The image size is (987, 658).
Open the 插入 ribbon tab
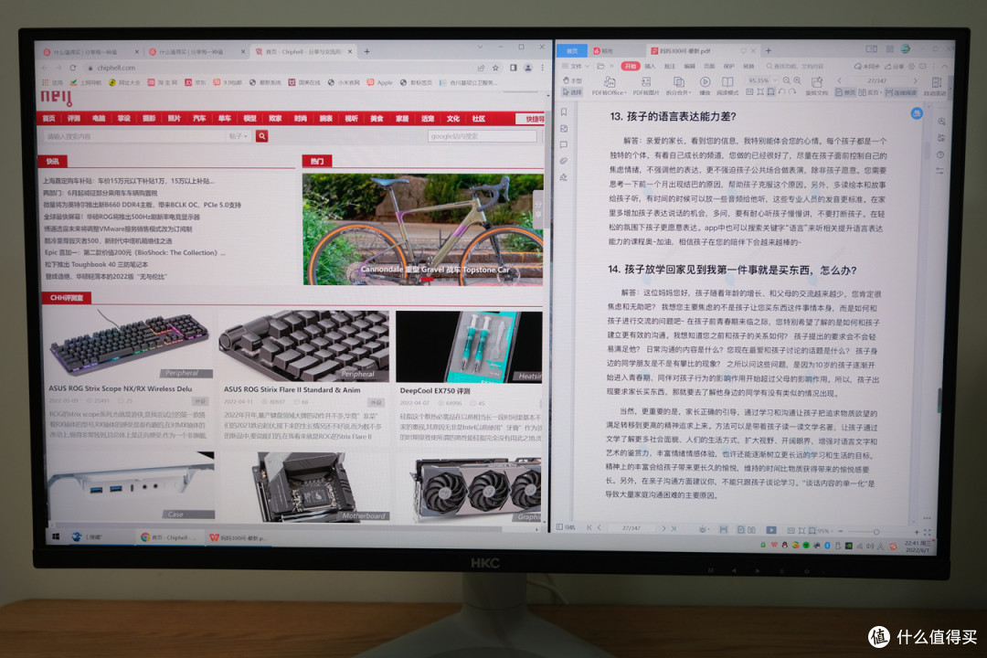tap(651, 66)
